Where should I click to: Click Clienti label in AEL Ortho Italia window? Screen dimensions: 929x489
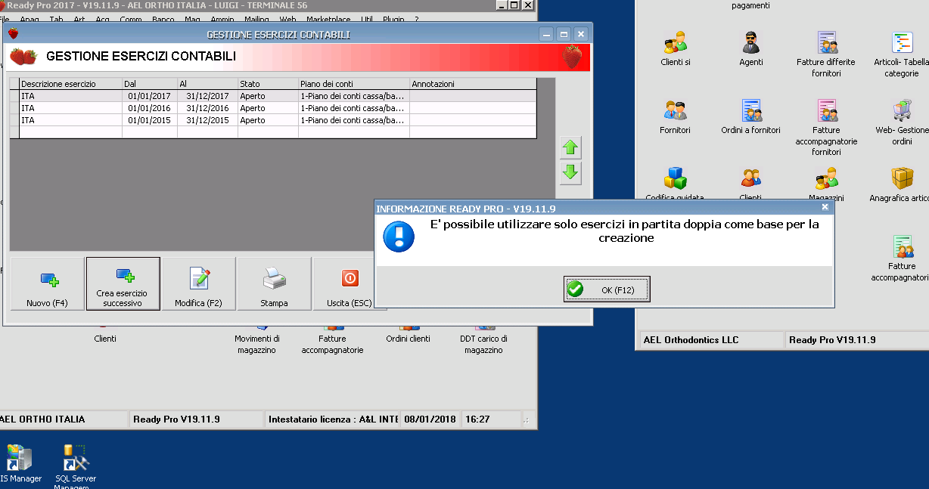[105, 339]
